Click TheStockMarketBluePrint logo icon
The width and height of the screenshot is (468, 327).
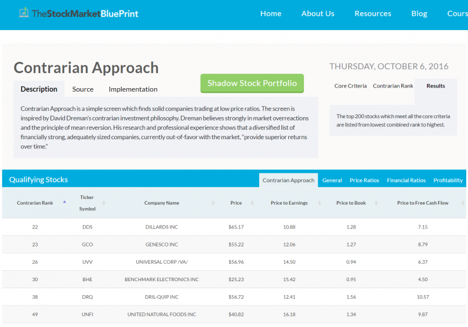point(24,13)
